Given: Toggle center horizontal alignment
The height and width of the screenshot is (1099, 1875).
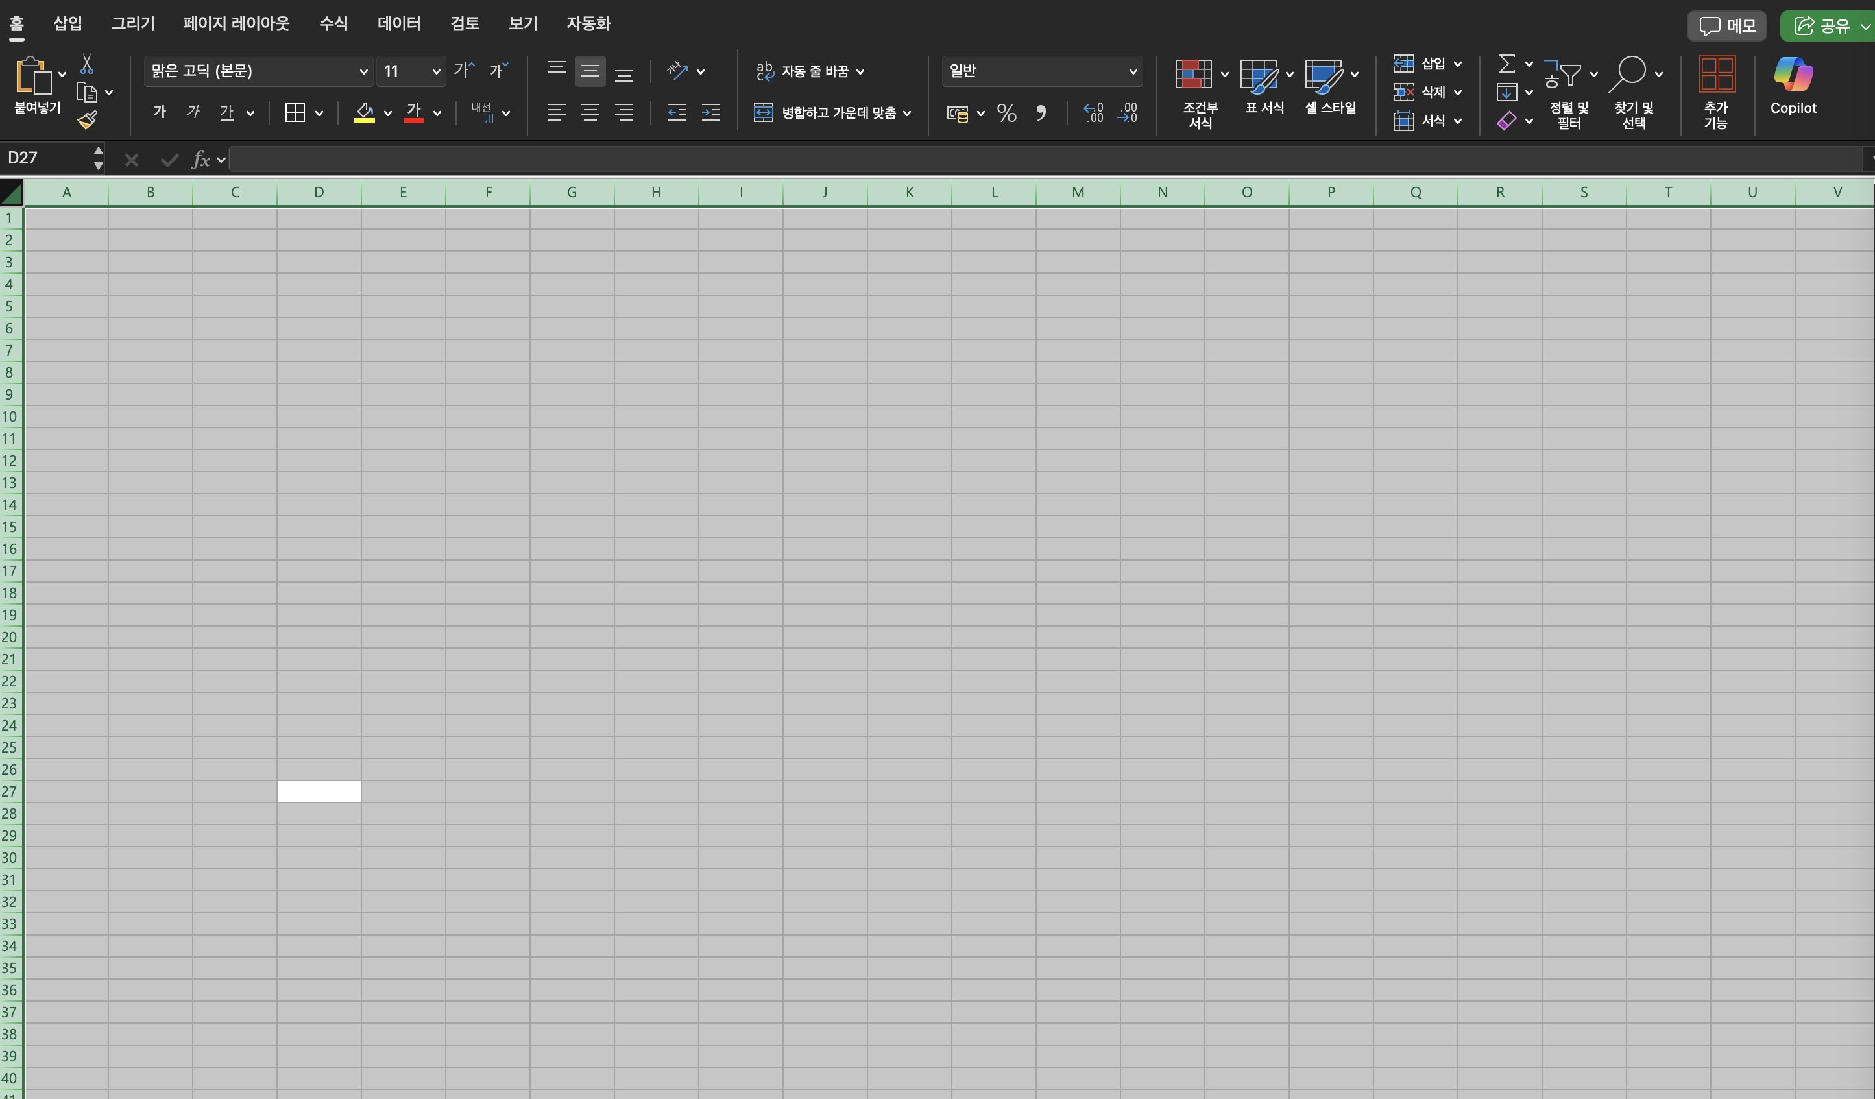Looking at the screenshot, I should tap(590, 113).
